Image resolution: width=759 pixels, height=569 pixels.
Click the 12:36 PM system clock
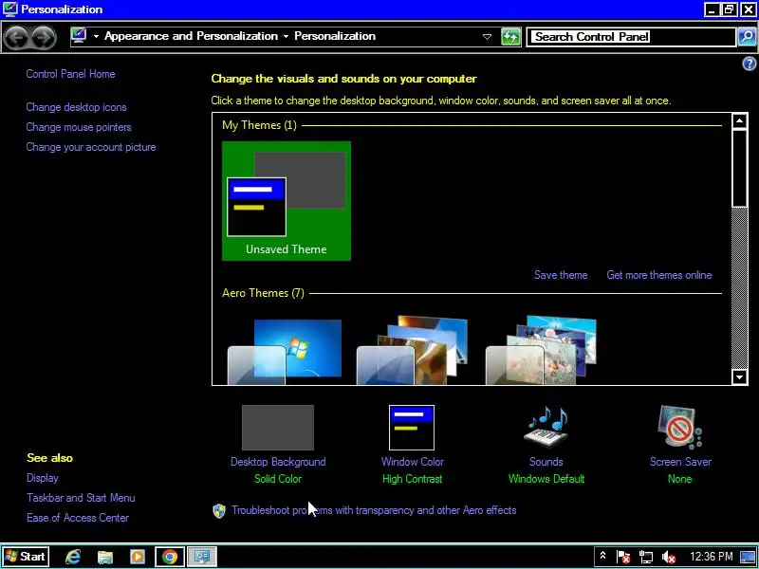711,557
